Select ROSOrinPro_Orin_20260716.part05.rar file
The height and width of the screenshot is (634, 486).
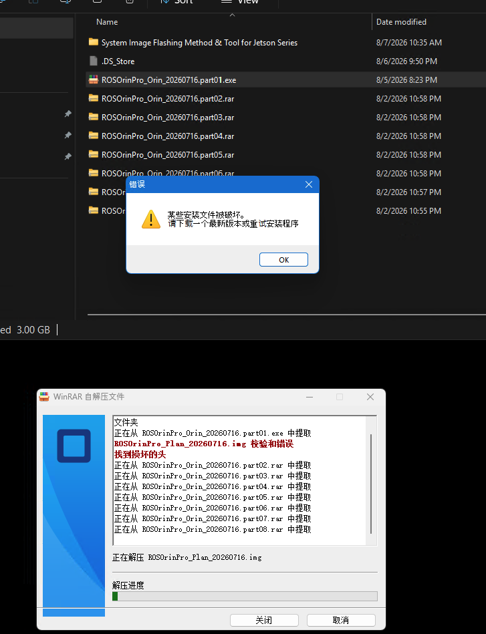(x=168, y=154)
